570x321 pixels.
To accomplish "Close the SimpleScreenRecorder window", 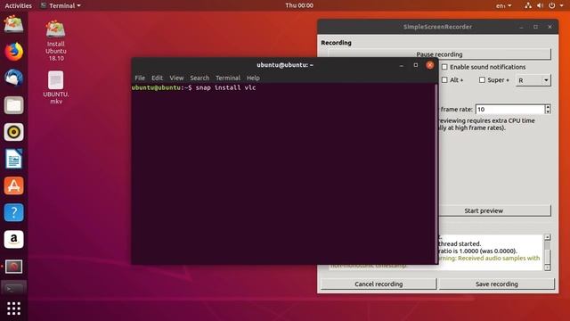I will pos(550,27).
